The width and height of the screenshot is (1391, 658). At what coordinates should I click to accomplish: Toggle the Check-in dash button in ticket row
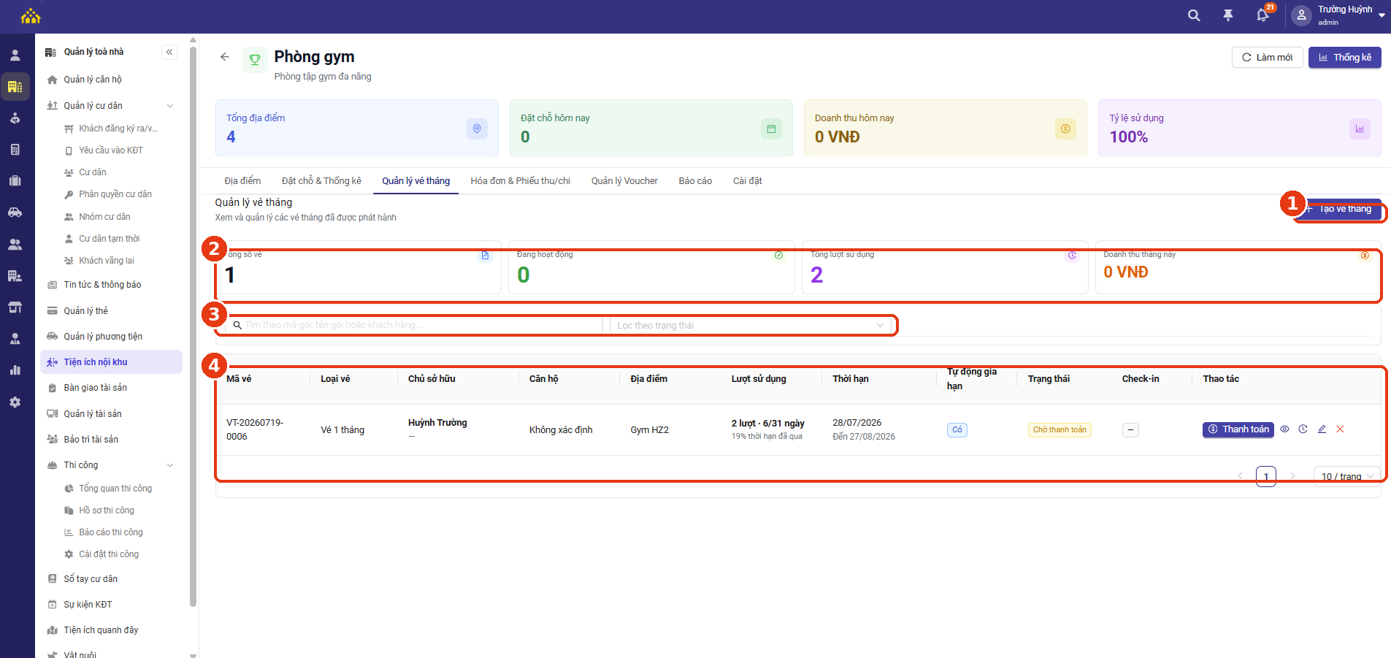click(x=1130, y=430)
